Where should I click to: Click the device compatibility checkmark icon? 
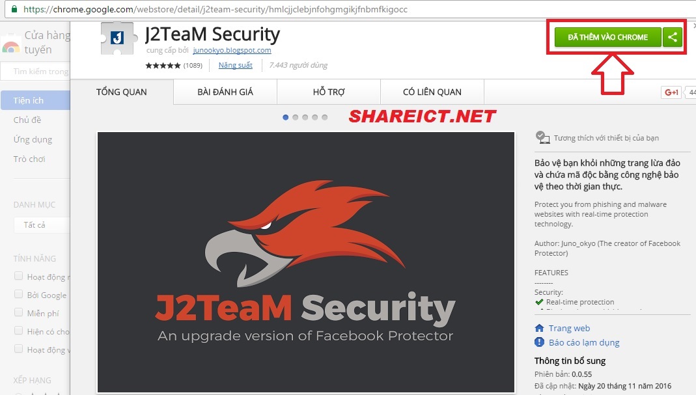tap(542, 137)
